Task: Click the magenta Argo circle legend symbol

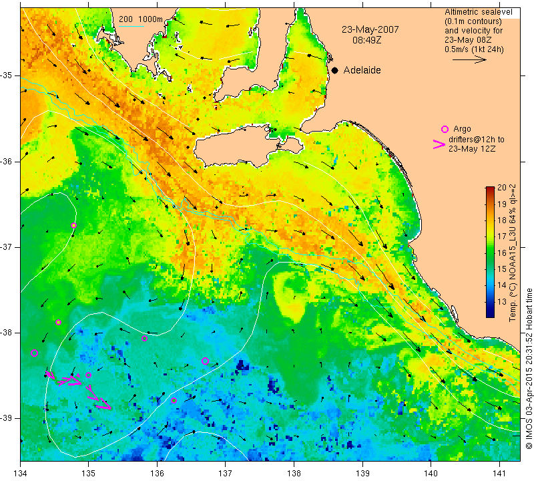Action: pyautogui.click(x=445, y=129)
